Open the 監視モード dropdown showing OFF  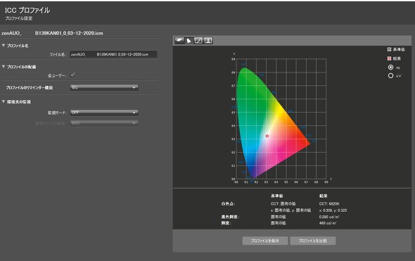pos(104,113)
